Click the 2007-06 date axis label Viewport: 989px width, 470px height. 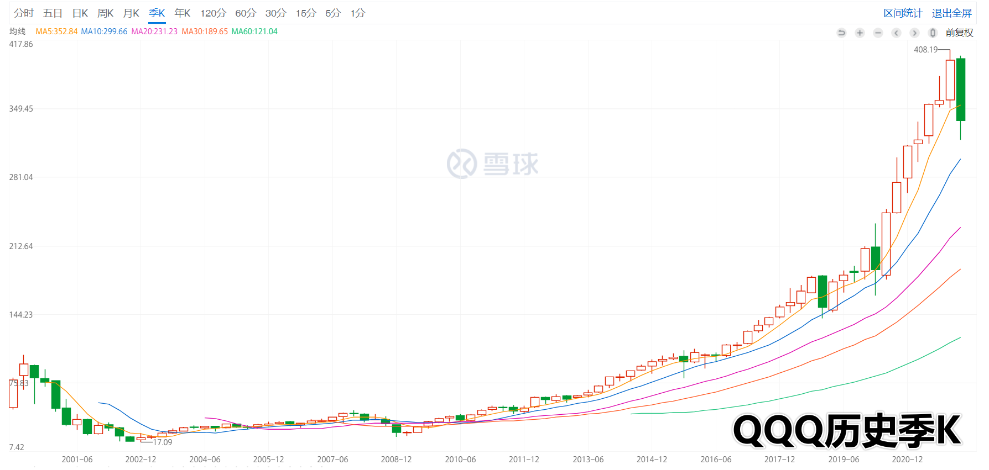[332, 460]
